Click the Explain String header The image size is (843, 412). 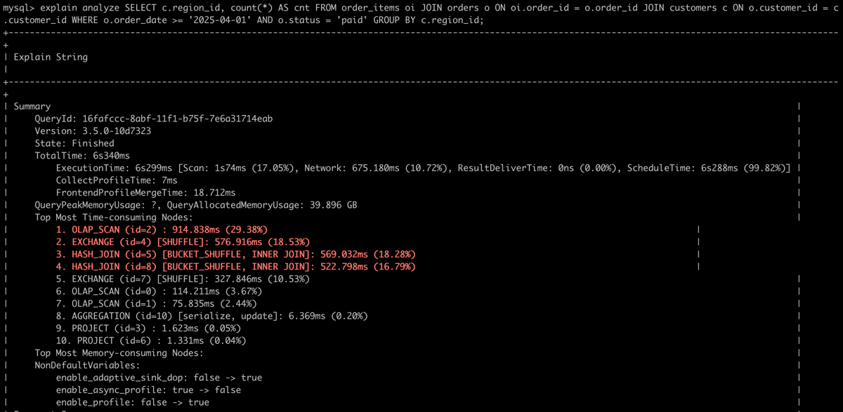[x=51, y=57]
